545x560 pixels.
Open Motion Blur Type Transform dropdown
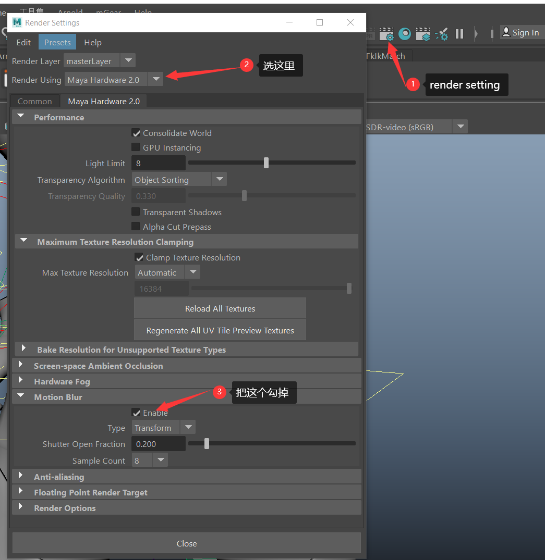point(164,428)
